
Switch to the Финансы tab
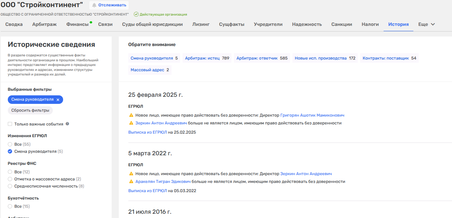[x=77, y=24]
